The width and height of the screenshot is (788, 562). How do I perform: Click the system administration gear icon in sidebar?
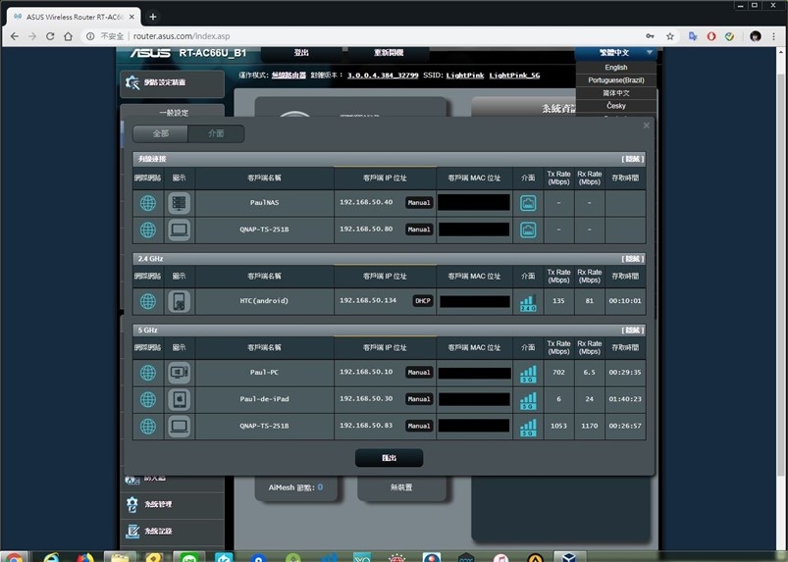tap(132, 504)
